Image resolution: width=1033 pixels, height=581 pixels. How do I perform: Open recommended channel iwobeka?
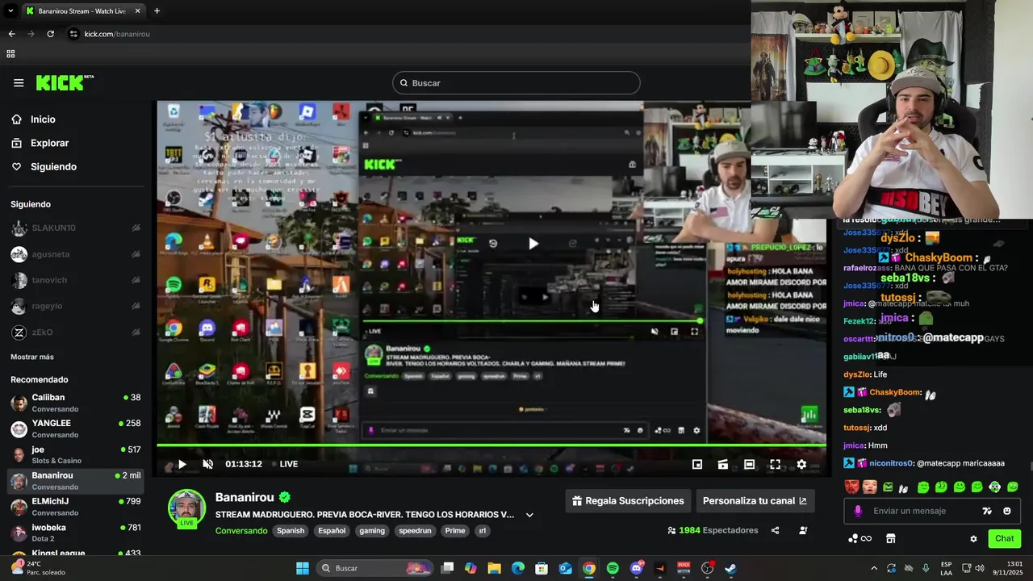(x=76, y=533)
